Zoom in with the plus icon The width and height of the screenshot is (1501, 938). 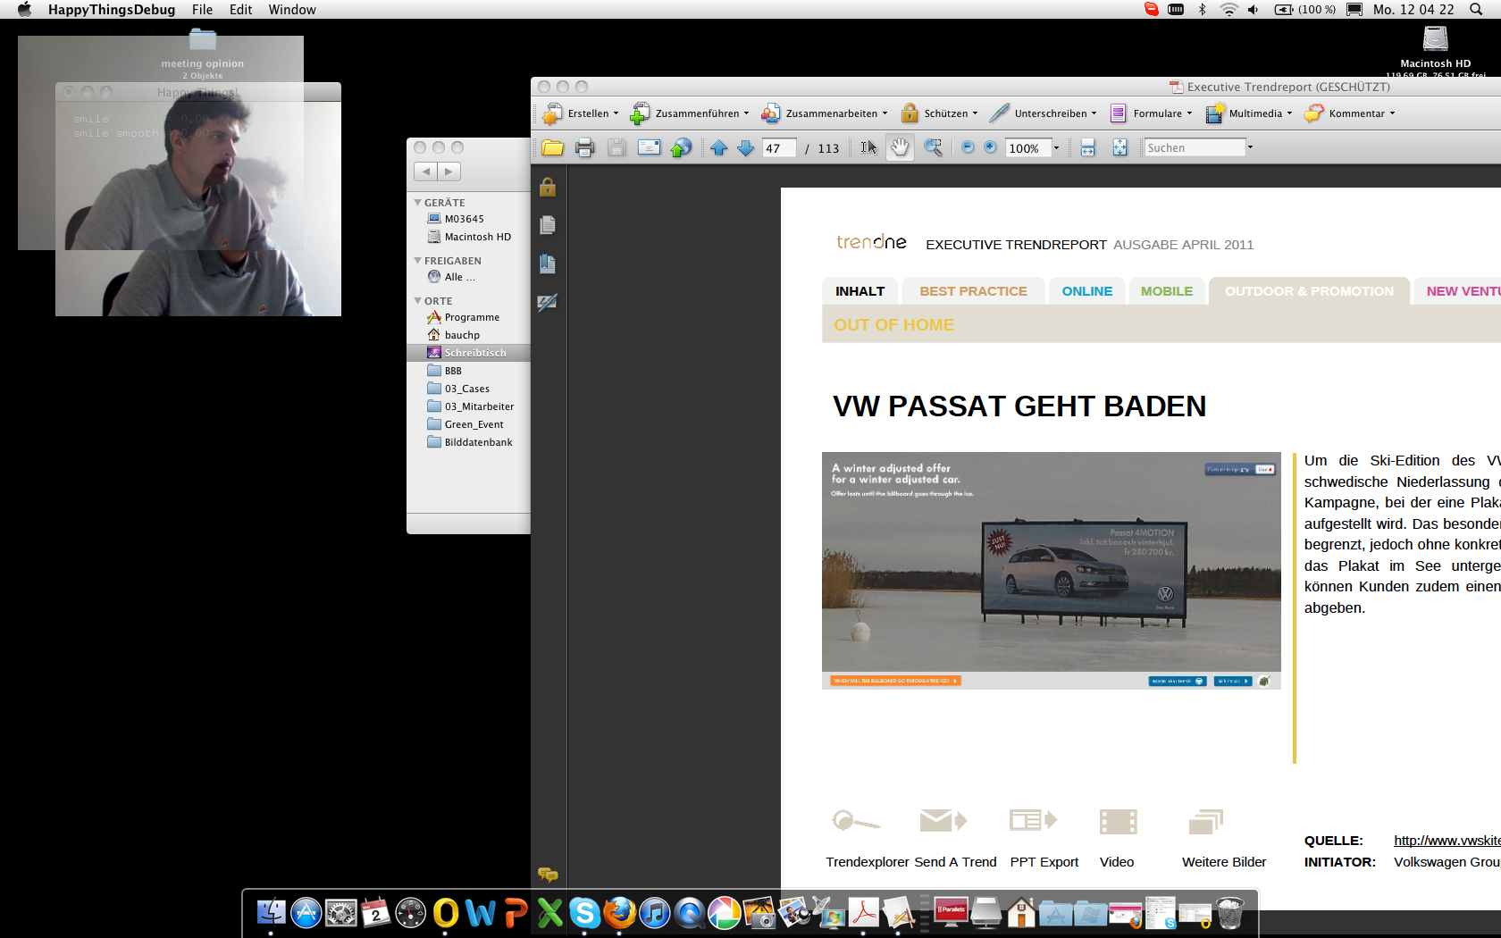point(990,147)
